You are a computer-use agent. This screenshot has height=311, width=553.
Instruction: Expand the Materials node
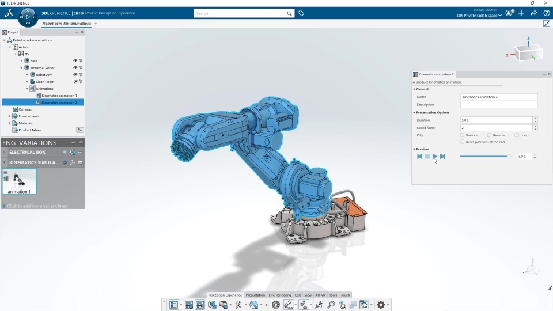10,123
